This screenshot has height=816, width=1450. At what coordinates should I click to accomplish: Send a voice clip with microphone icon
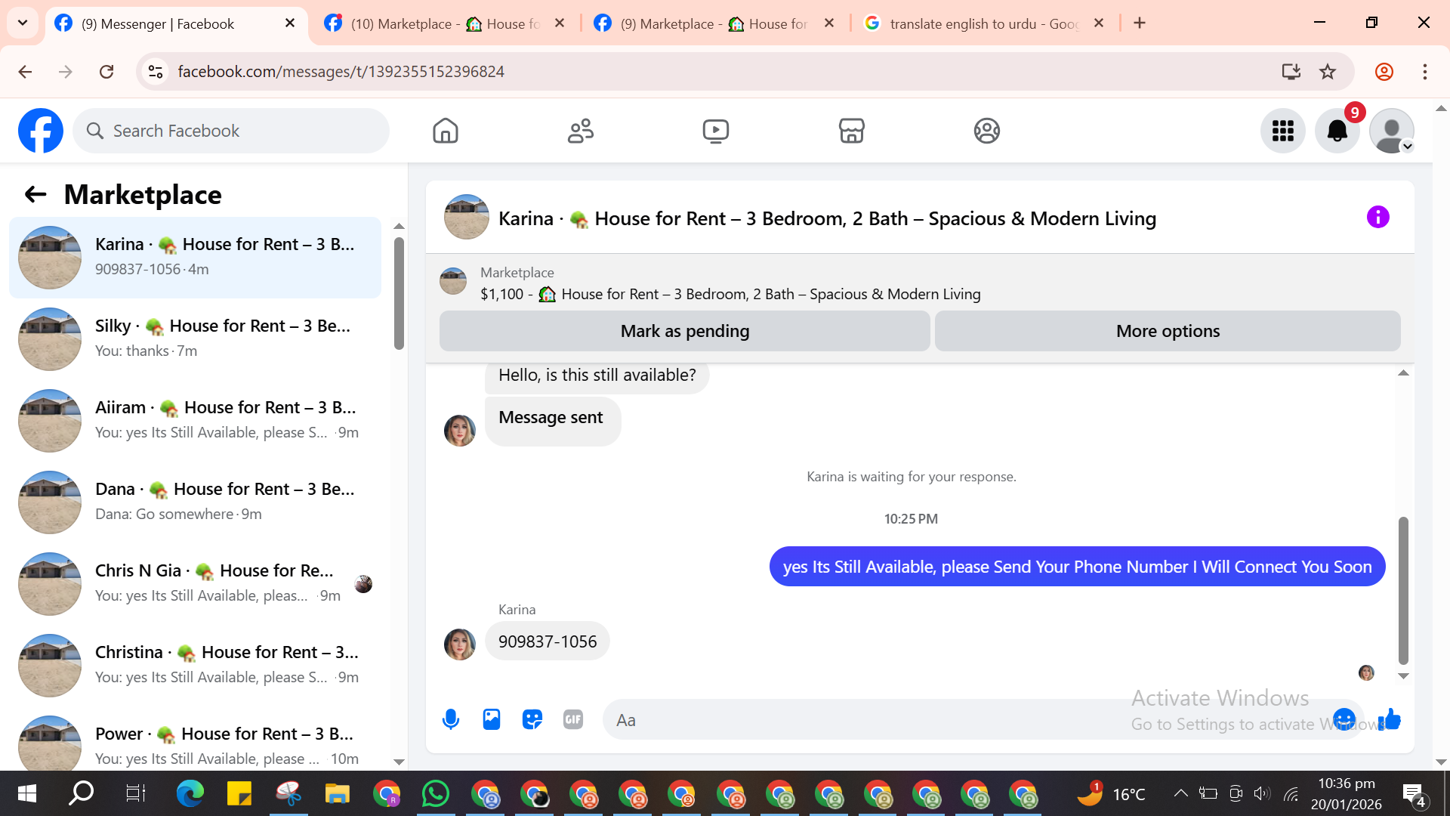451,719
